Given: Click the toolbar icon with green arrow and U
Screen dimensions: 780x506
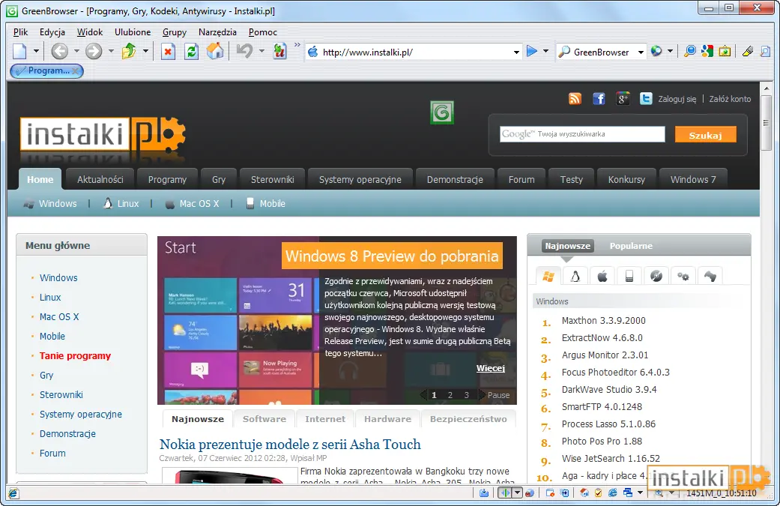Looking at the screenshot, I should tap(279, 51).
